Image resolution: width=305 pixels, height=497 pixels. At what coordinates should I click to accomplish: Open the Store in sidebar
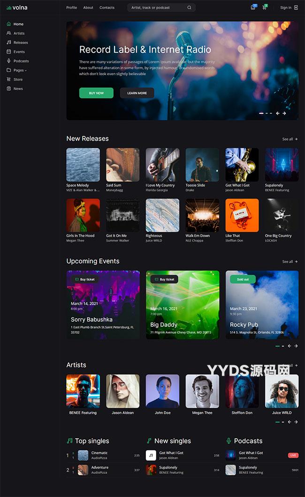pyautogui.click(x=18, y=79)
